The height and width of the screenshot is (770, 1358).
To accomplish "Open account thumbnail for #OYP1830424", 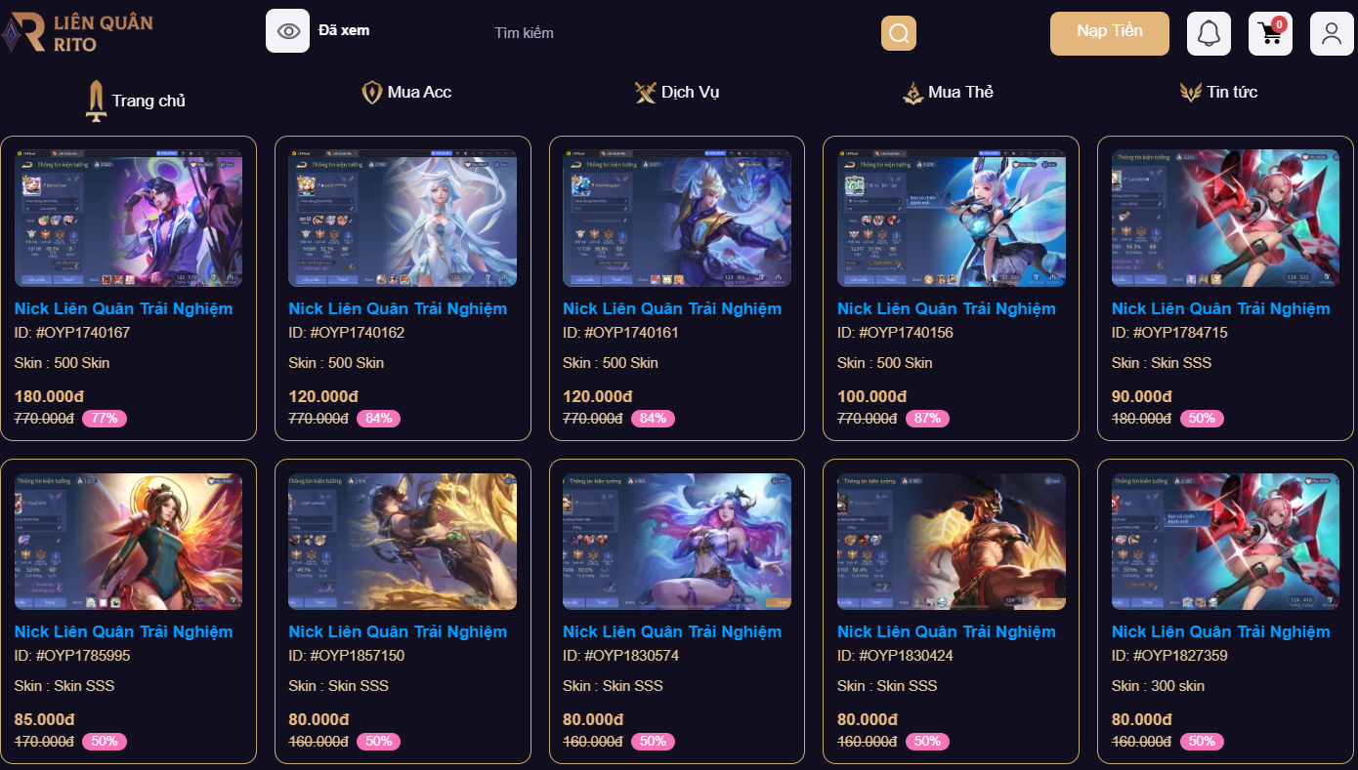I will [x=952, y=542].
